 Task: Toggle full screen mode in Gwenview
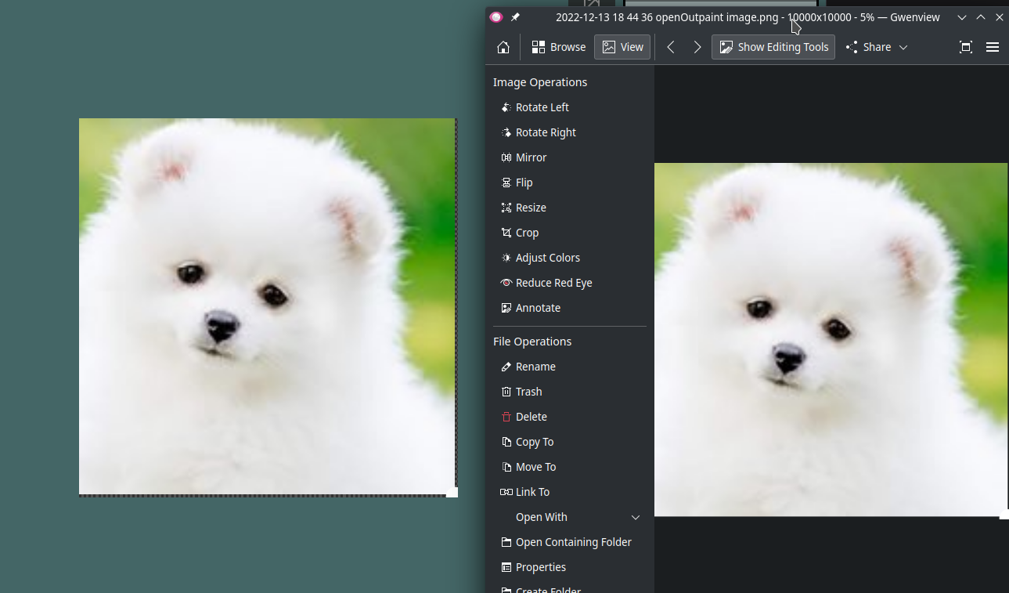pos(965,47)
